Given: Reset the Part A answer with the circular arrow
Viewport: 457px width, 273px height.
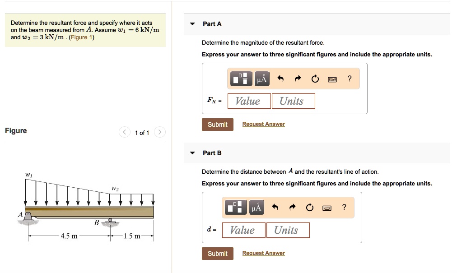Looking at the screenshot, I should 315,79.
